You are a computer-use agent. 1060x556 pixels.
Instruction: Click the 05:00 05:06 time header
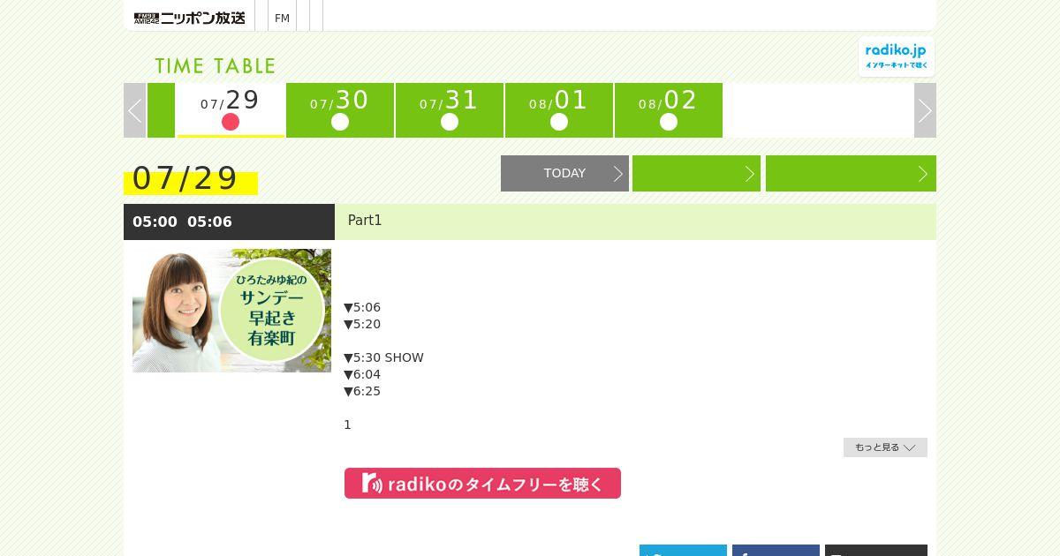(229, 222)
